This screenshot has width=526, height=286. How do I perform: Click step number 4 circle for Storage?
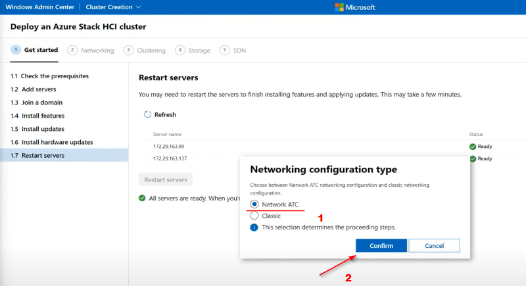pyautogui.click(x=179, y=50)
